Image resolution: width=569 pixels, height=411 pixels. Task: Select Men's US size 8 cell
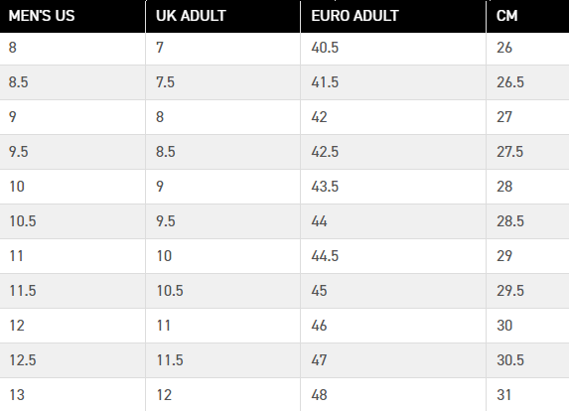pyautogui.click(x=72, y=48)
